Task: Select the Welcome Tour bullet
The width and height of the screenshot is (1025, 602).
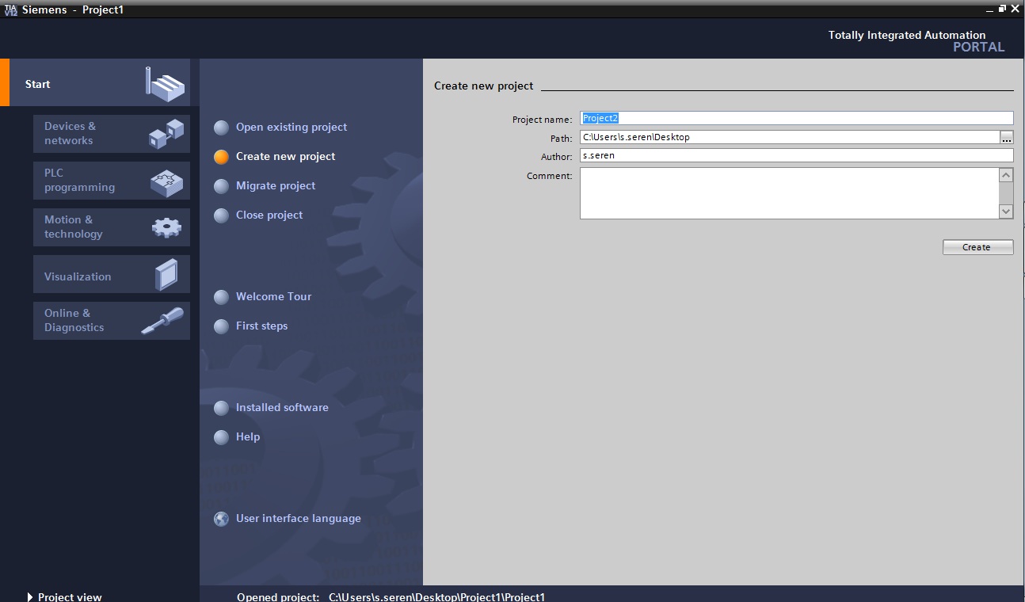Action: coord(222,297)
